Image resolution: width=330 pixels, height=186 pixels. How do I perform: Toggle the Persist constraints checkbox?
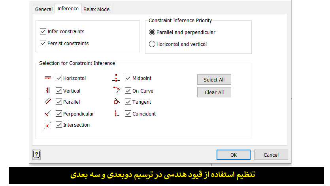point(43,43)
